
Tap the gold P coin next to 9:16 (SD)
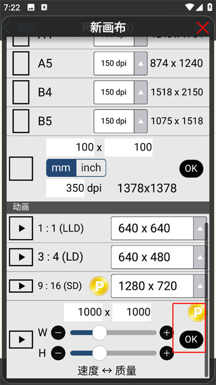pos(99,286)
